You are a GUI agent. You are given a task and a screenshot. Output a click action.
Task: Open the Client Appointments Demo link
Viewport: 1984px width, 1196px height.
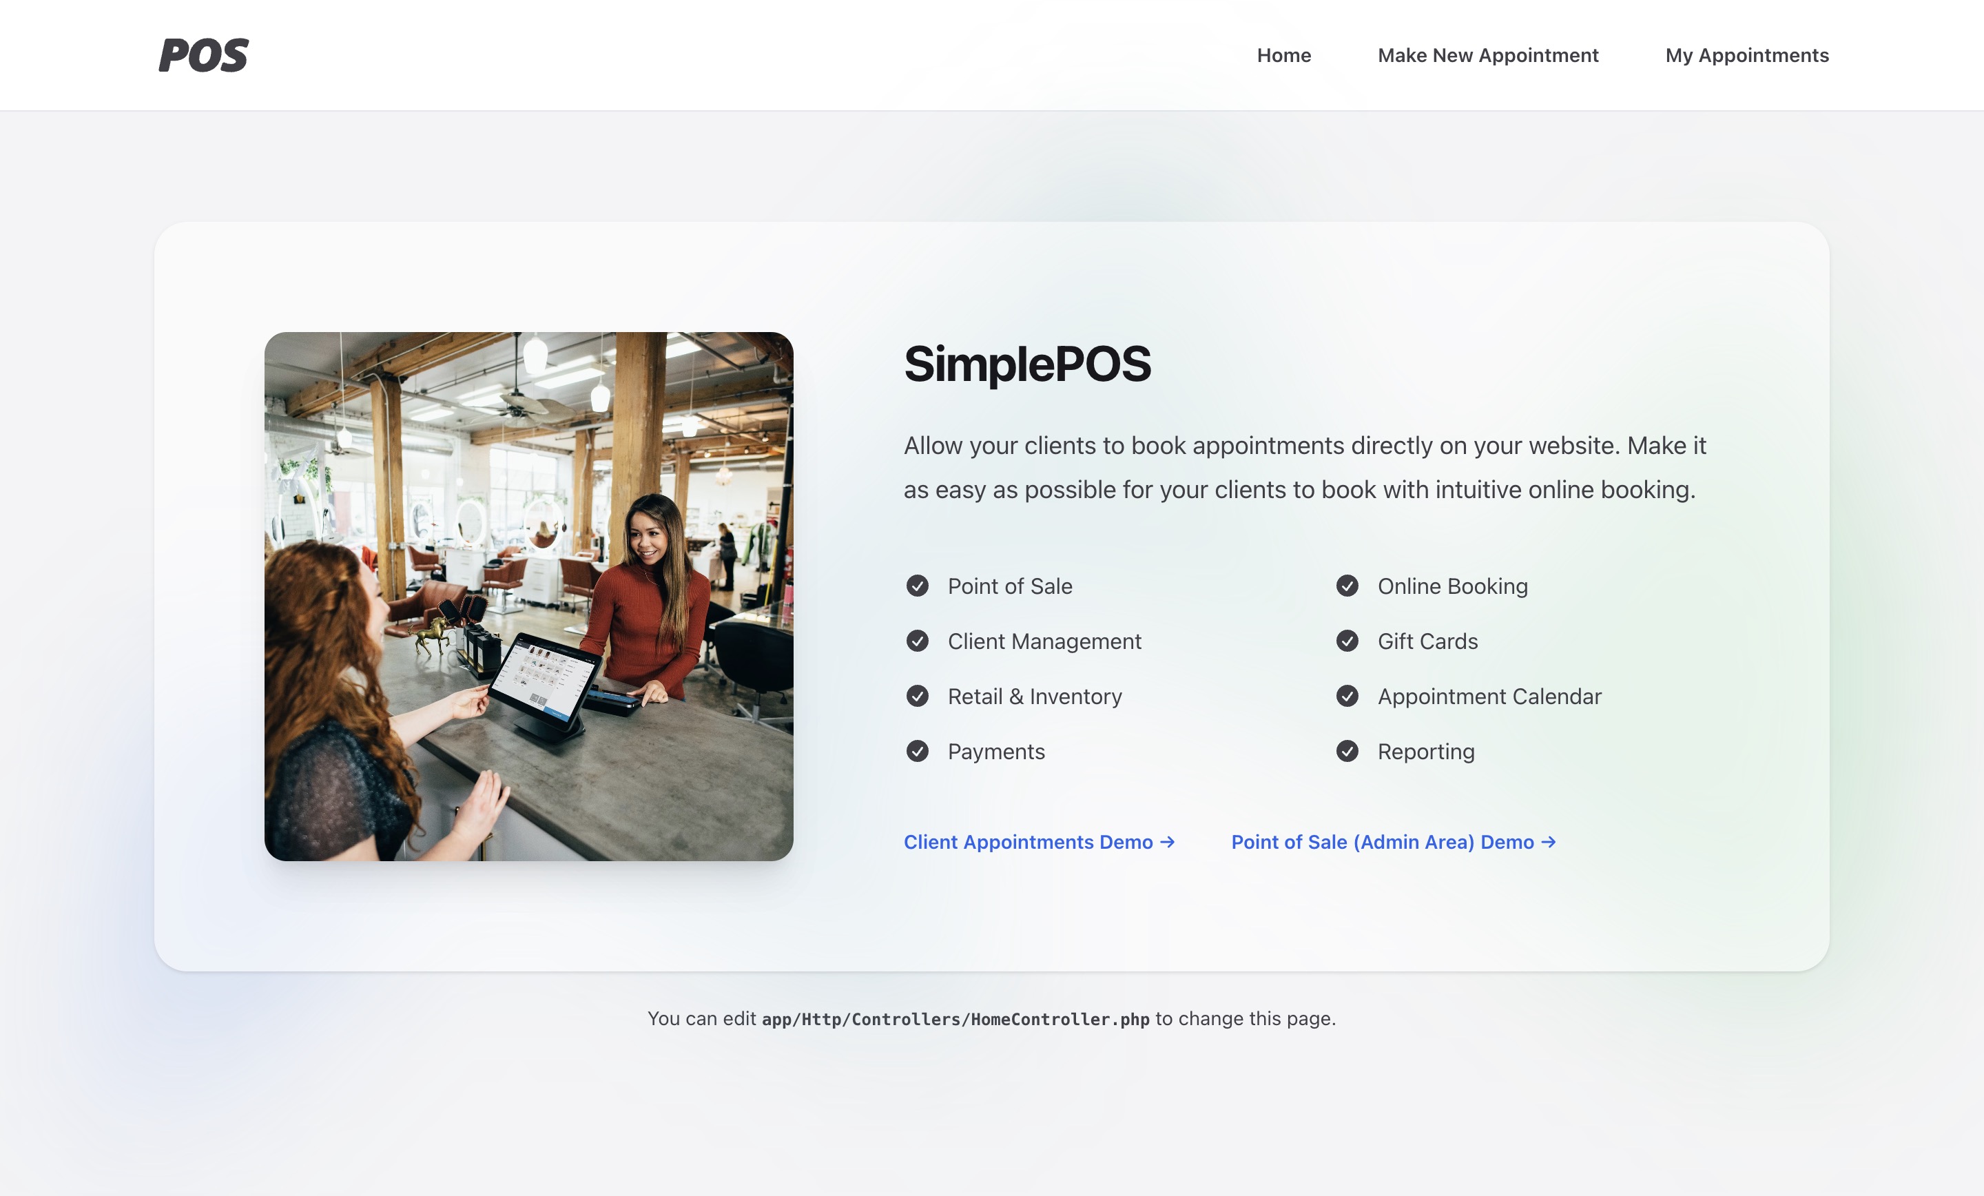(x=1029, y=843)
